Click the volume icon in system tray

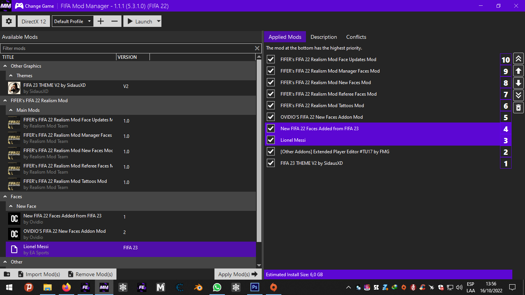pyautogui.click(x=459, y=287)
